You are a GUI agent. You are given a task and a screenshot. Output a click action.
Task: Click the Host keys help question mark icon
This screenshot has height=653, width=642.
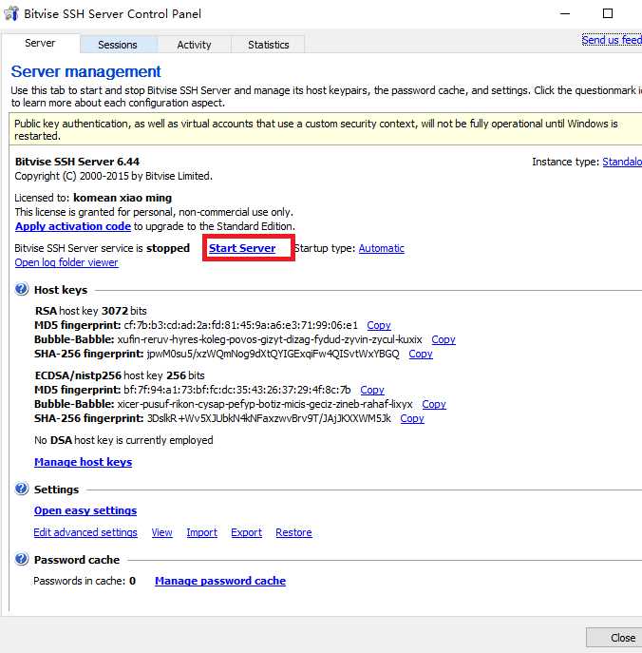tap(21, 289)
